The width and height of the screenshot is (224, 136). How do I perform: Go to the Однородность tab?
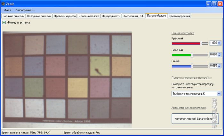111,16
